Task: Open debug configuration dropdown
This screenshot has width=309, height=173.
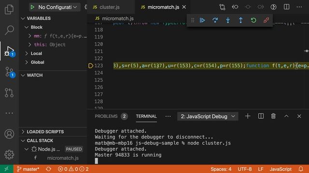Action: coord(57,7)
